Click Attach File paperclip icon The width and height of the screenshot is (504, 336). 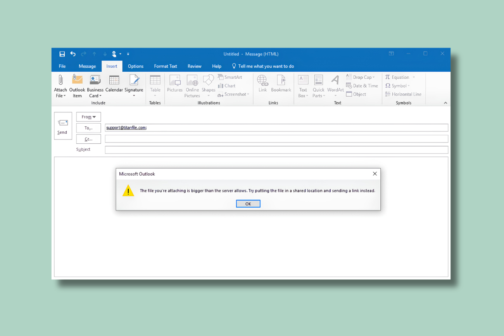click(x=60, y=79)
